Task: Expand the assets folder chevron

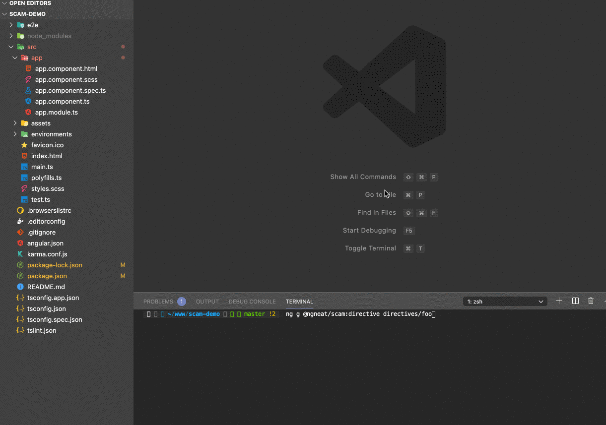Action: (15, 123)
